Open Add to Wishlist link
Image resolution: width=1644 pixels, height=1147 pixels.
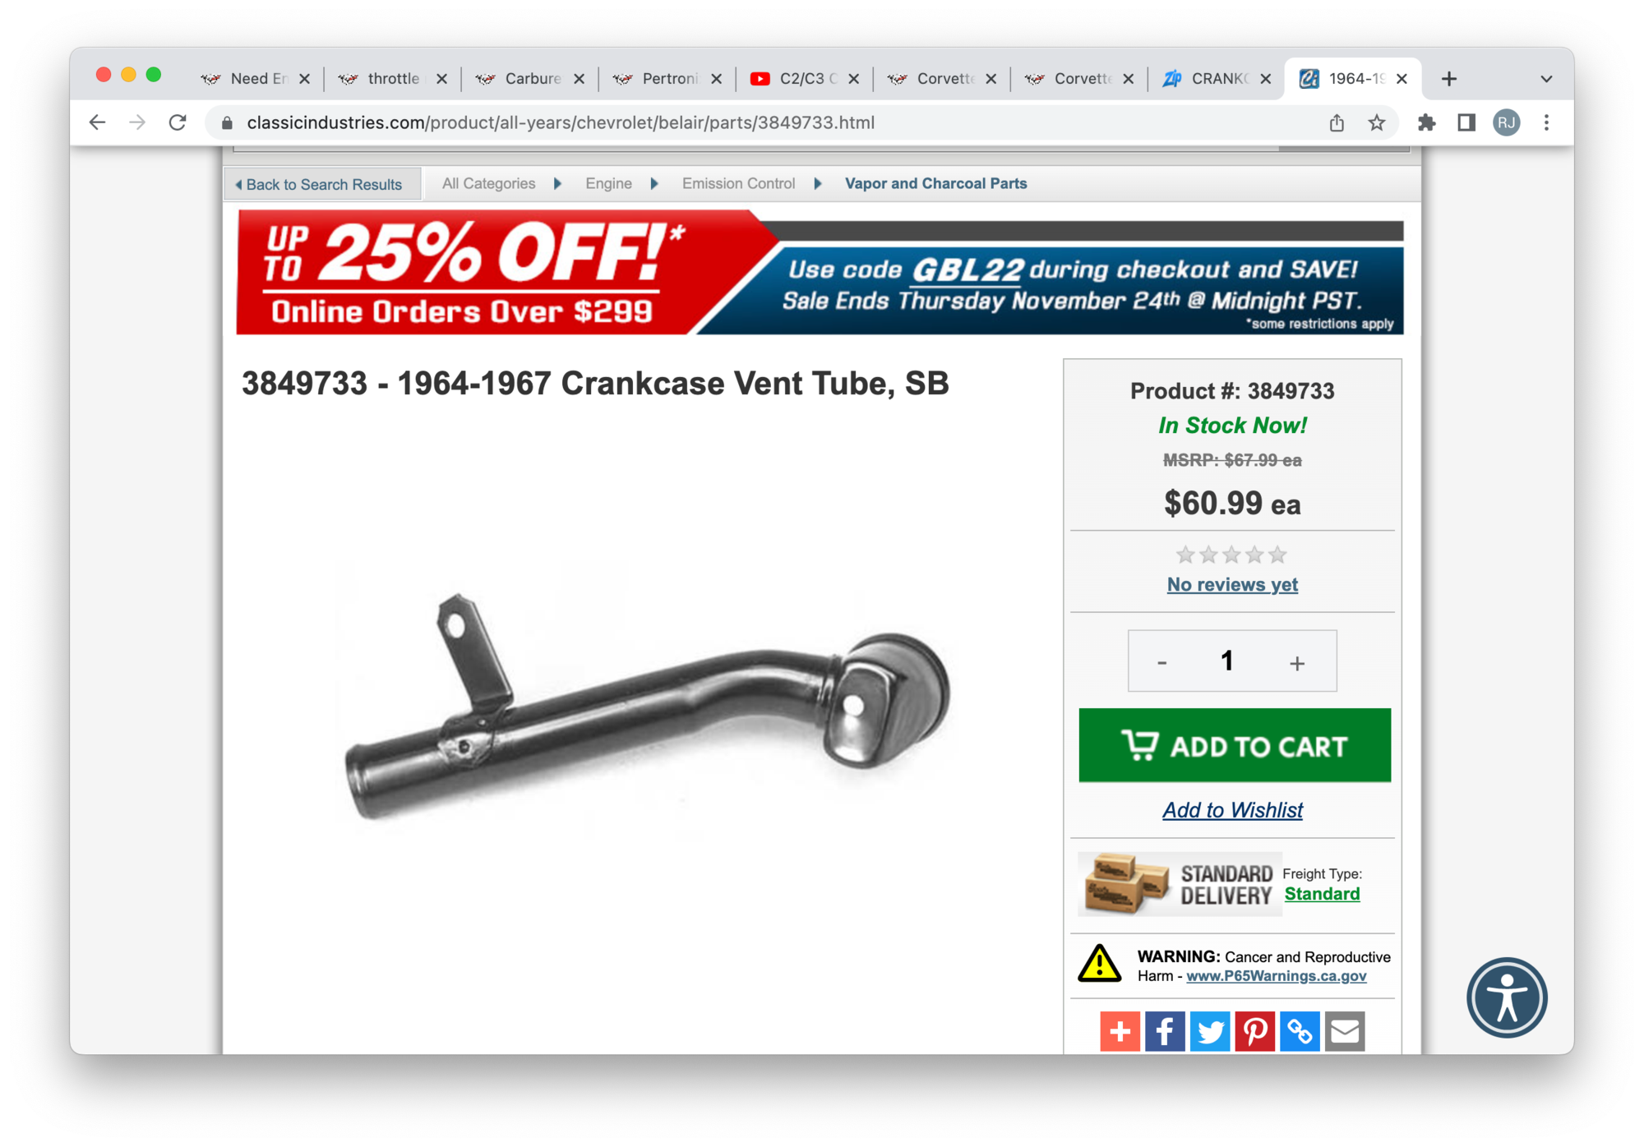1232,810
